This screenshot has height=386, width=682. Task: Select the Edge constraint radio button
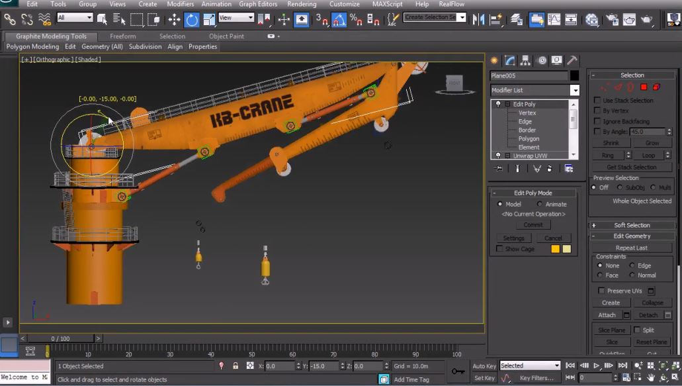point(632,265)
